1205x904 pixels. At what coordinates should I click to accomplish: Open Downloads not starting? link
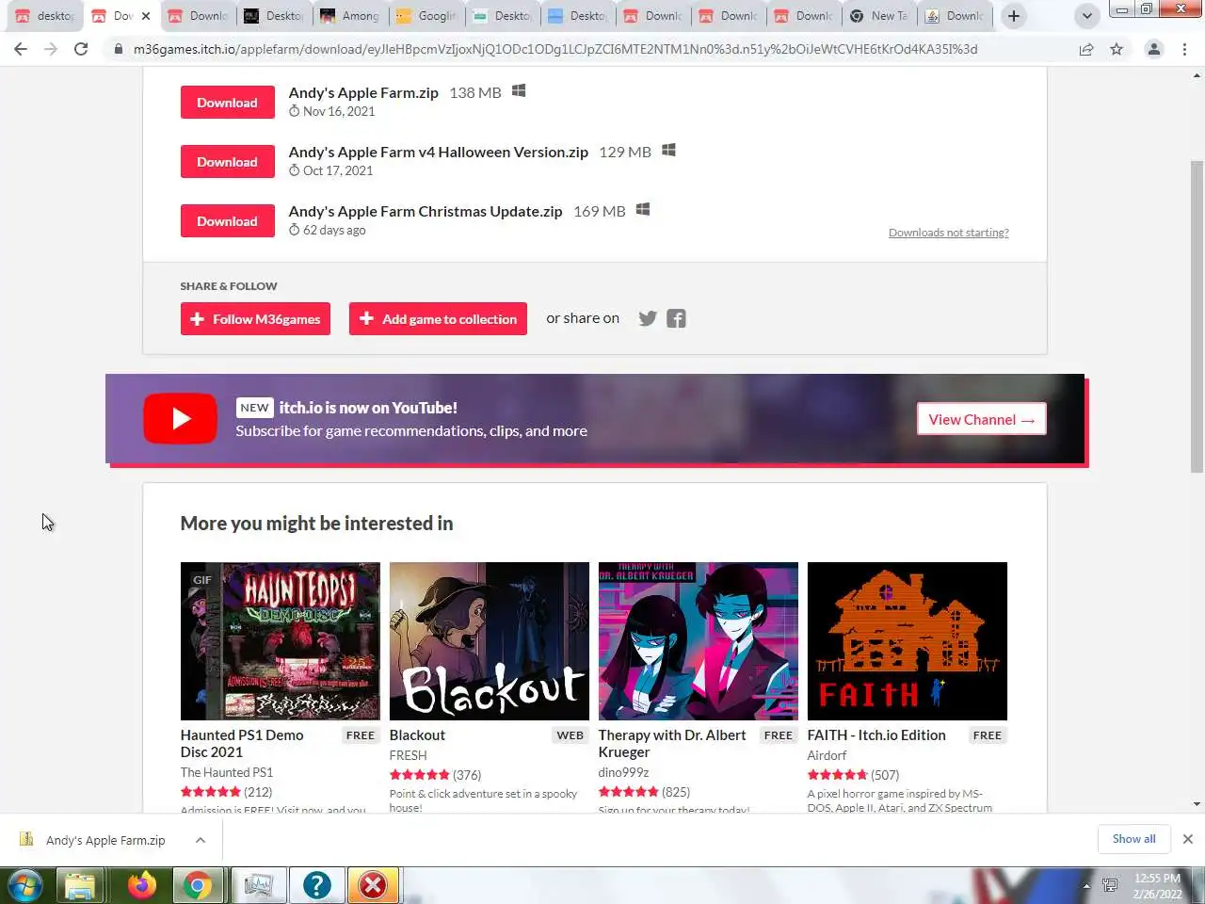coord(948,233)
